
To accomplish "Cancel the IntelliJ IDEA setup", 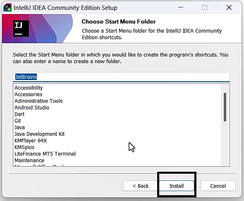I will pyautogui.click(x=218, y=186).
